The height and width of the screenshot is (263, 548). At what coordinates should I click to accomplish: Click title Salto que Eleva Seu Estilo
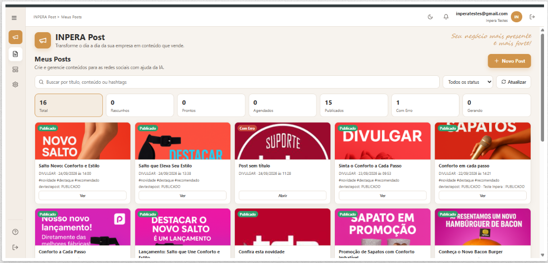click(x=165, y=165)
